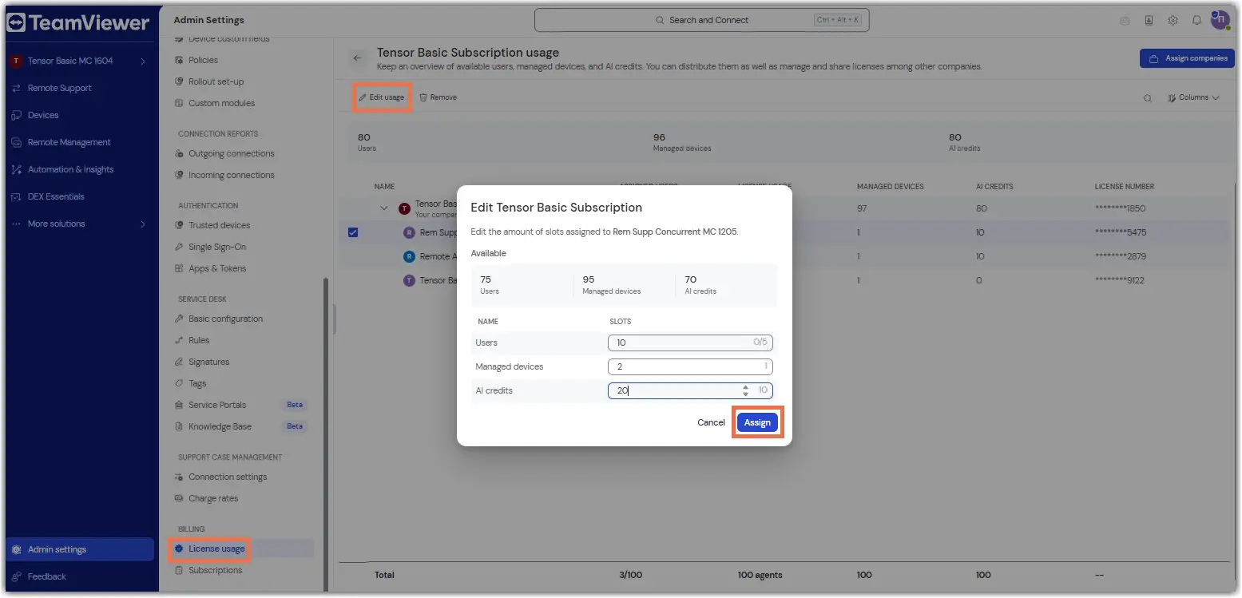The image size is (1242, 598).
Task: Open Apps & Tokens settings
Action: pos(217,268)
